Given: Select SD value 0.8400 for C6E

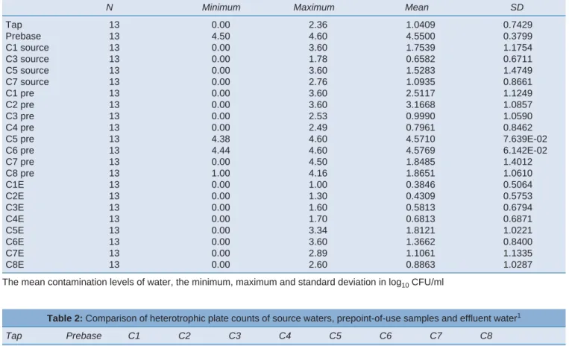Looking at the screenshot, I should 518,242.
